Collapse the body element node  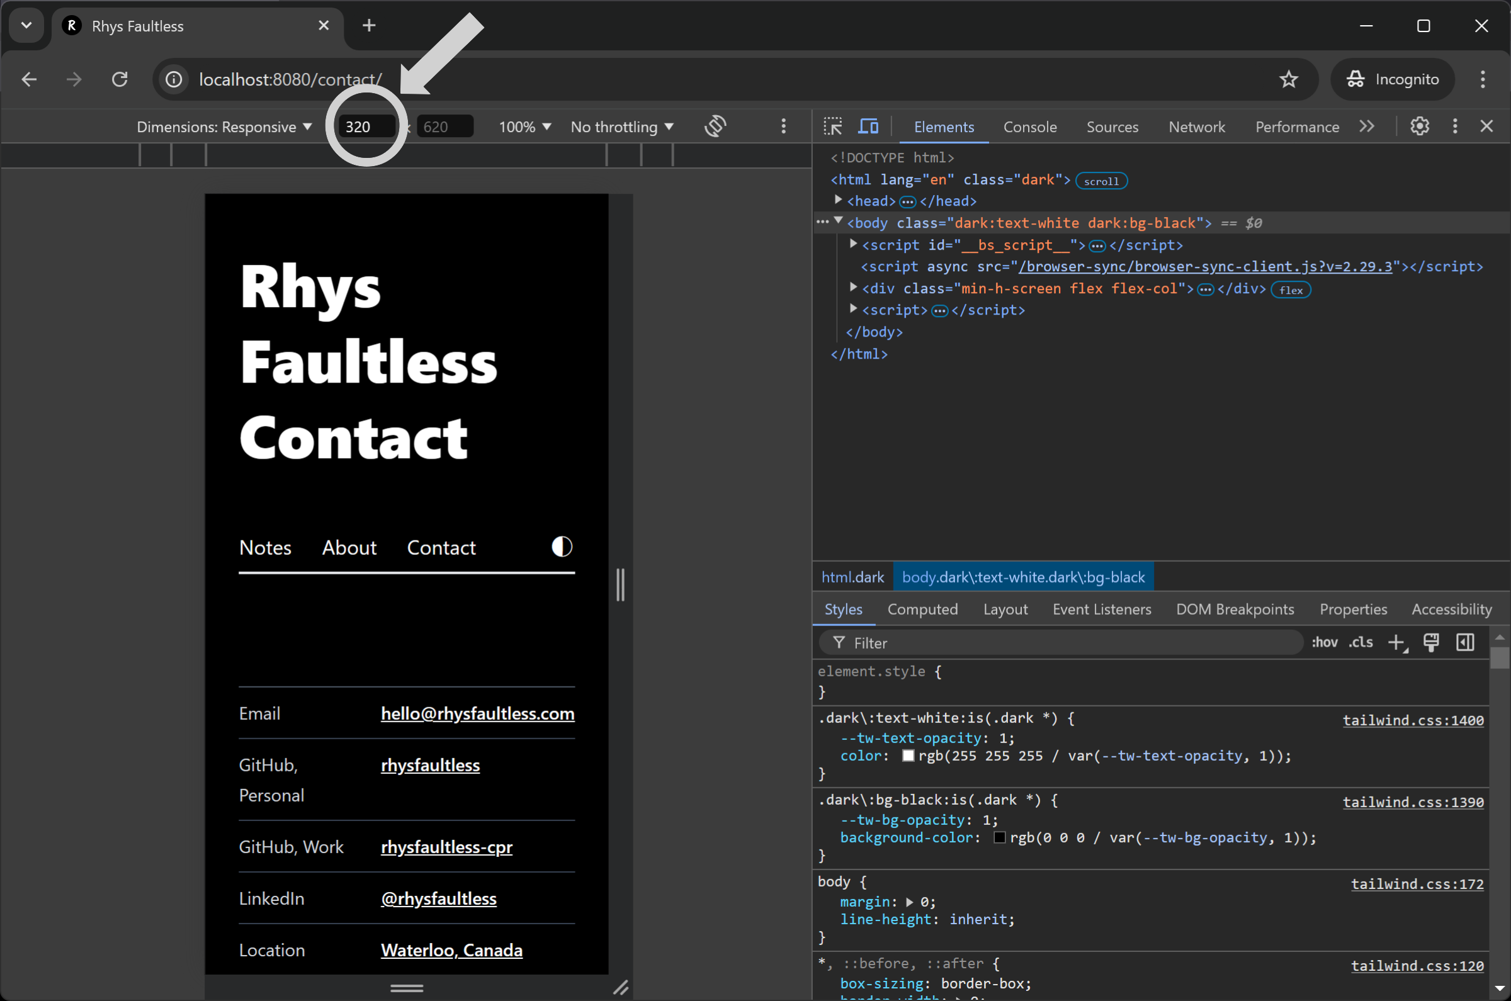coord(838,221)
